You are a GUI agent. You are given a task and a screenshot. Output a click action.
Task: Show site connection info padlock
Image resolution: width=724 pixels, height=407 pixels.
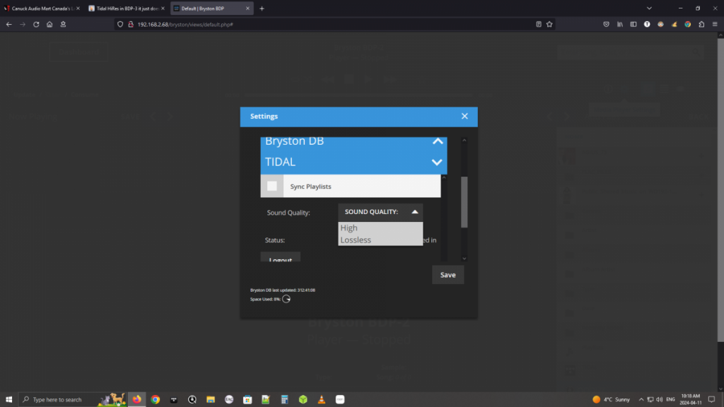pyautogui.click(x=131, y=25)
